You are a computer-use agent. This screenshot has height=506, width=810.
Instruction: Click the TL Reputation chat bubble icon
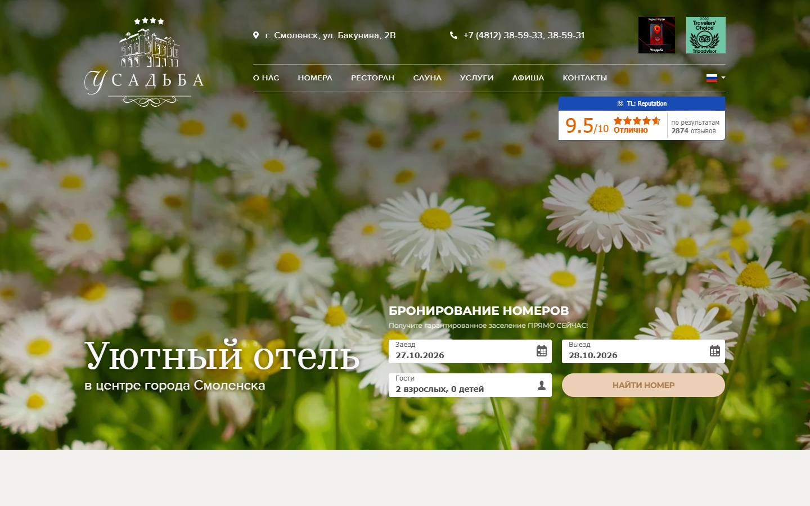pyautogui.click(x=620, y=103)
